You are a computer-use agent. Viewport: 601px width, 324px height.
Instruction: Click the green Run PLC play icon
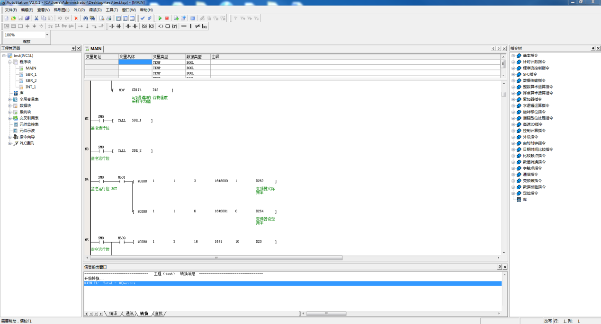pos(160,18)
